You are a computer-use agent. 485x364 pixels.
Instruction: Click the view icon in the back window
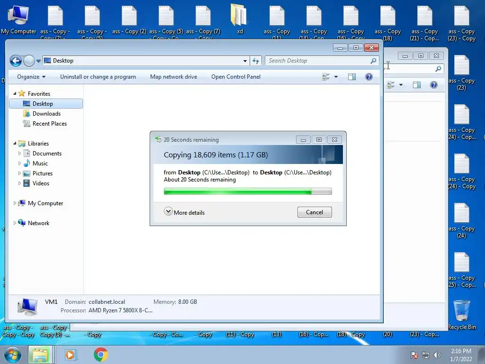pyautogui.click(x=391, y=85)
